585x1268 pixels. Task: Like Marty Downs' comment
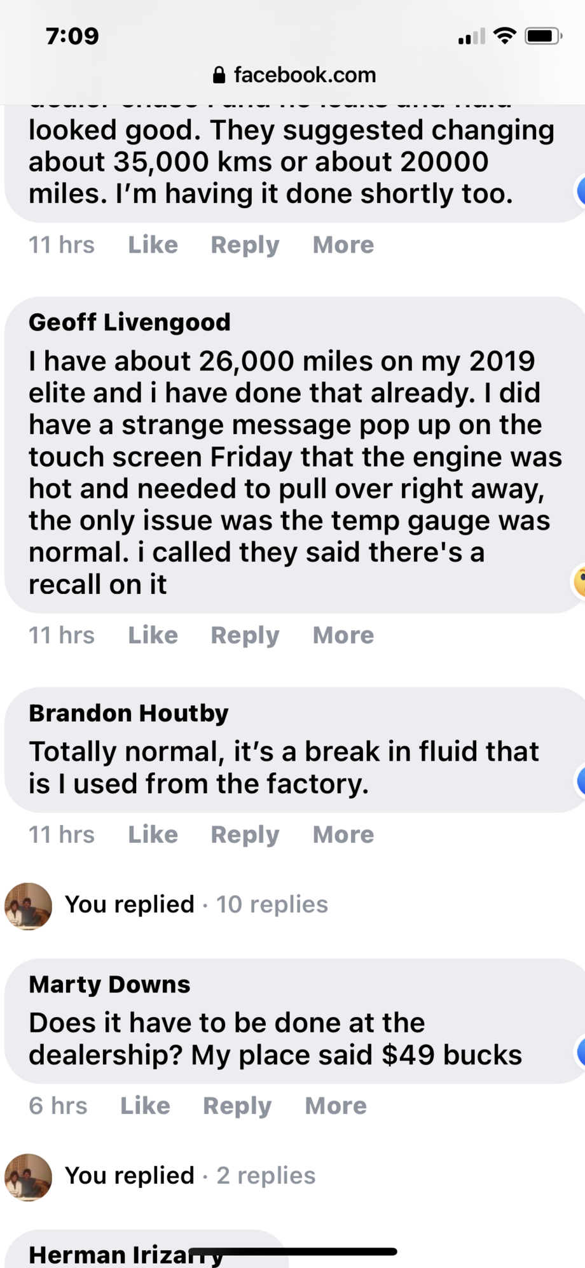145,1106
